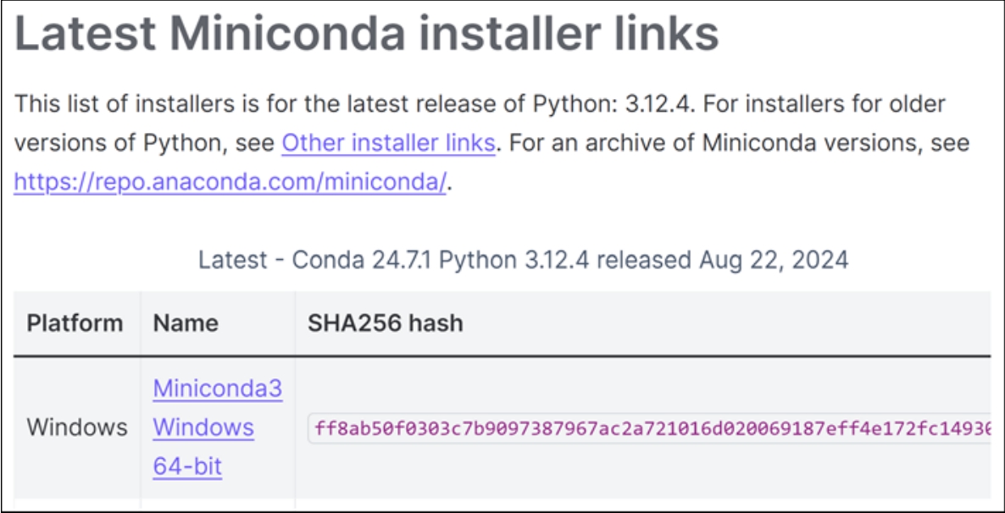Click the Name column header
This screenshot has height=513, width=1005.
click(x=186, y=323)
